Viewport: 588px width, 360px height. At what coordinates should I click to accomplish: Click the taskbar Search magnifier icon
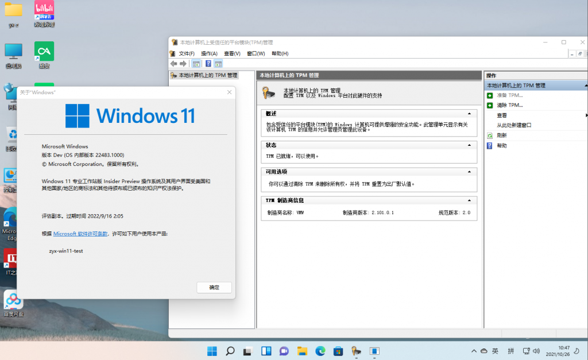click(x=230, y=351)
